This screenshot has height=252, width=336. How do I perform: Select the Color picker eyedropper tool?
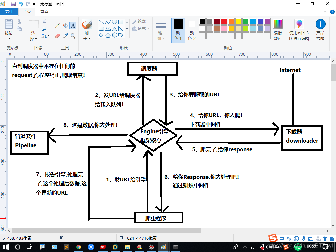pyautogui.click(x=65, y=36)
